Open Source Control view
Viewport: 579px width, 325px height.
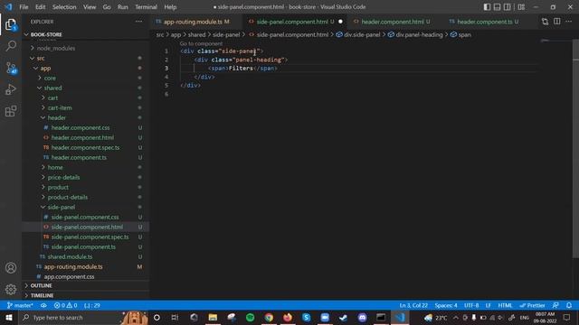[11, 68]
